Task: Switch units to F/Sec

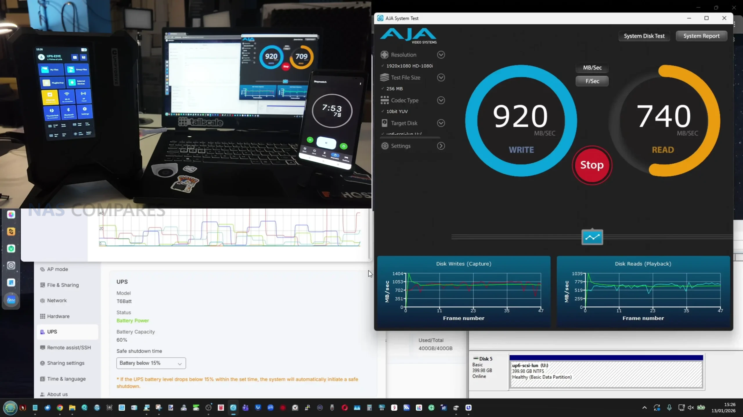Action: [x=592, y=81]
